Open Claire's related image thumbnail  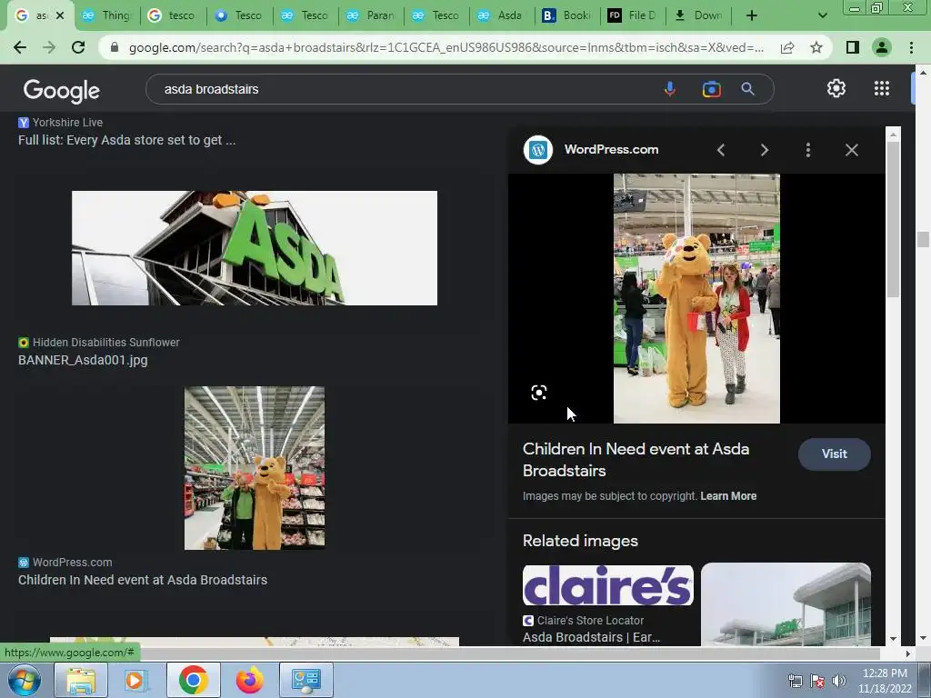[608, 585]
